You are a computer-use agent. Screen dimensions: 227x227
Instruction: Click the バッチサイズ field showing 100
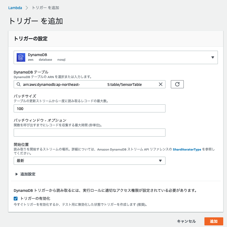(x=89, y=108)
